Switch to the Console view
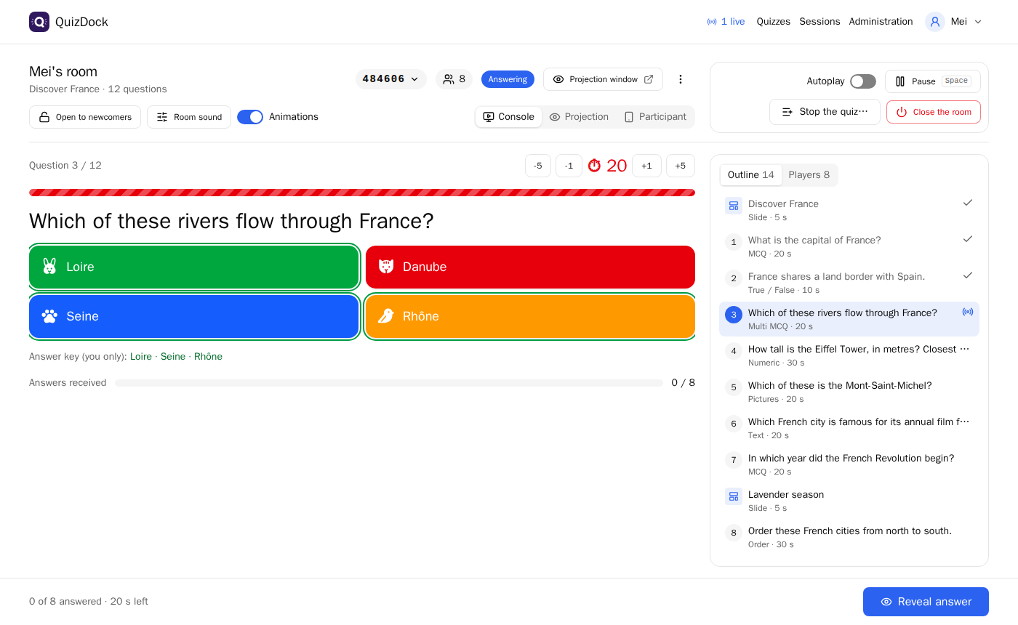Viewport: 1018px width, 625px height. click(x=508, y=117)
